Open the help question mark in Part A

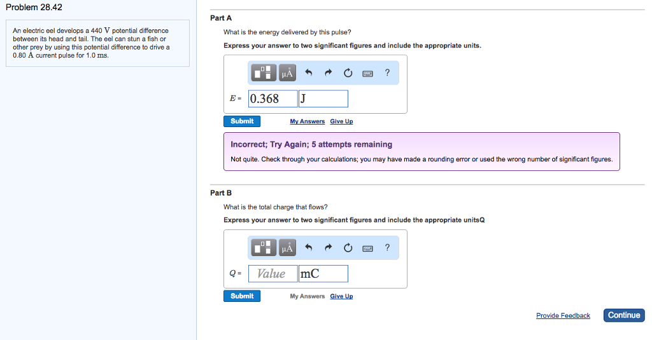(387, 73)
